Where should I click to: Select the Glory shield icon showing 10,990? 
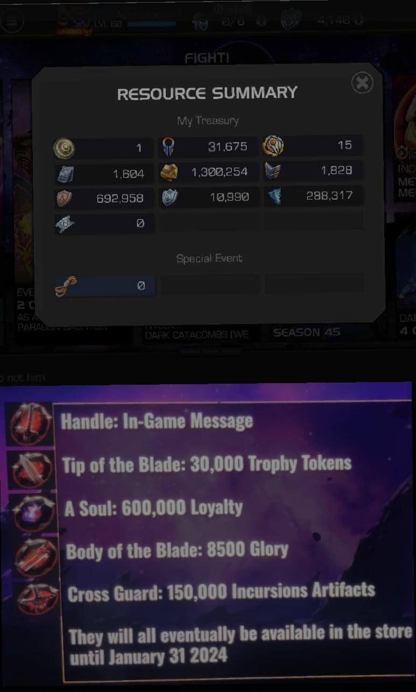170,197
